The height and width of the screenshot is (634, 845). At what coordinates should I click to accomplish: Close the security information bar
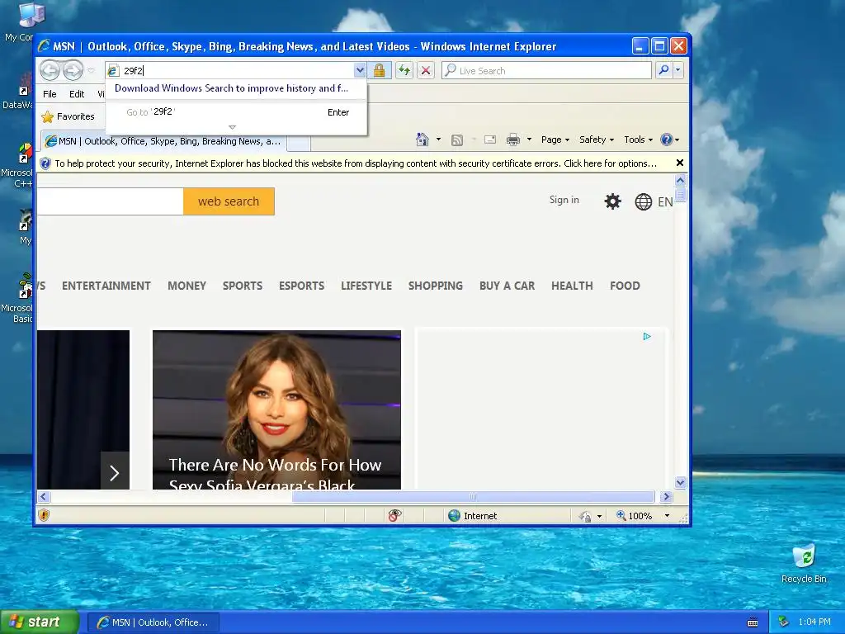tap(680, 163)
